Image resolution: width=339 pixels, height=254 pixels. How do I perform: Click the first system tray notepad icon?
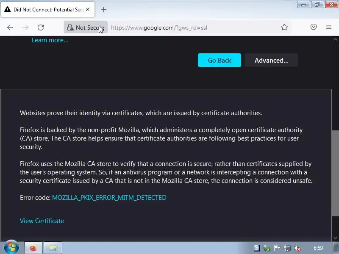[x=257, y=248]
